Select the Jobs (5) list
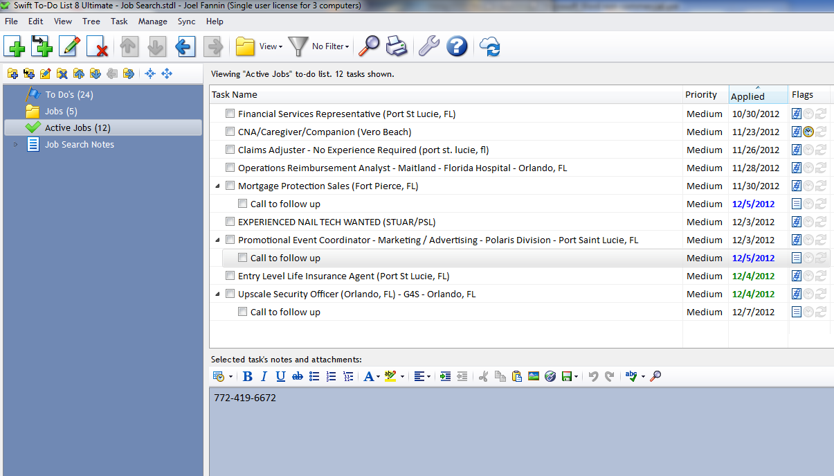This screenshot has height=476, width=834. click(61, 111)
